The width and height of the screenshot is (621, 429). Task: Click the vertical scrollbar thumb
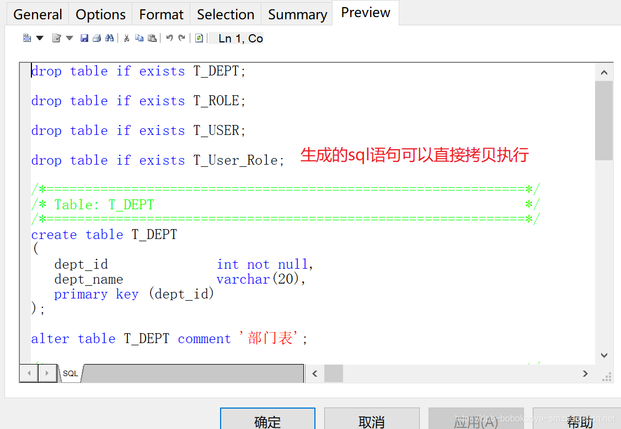(604, 121)
